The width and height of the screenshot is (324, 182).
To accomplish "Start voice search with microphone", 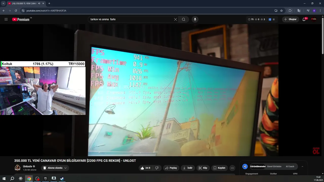I will point(195,19).
